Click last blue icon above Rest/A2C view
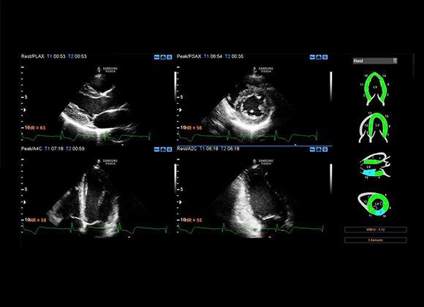Image resolution: width=424 pixels, height=307 pixels. (325, 149)
